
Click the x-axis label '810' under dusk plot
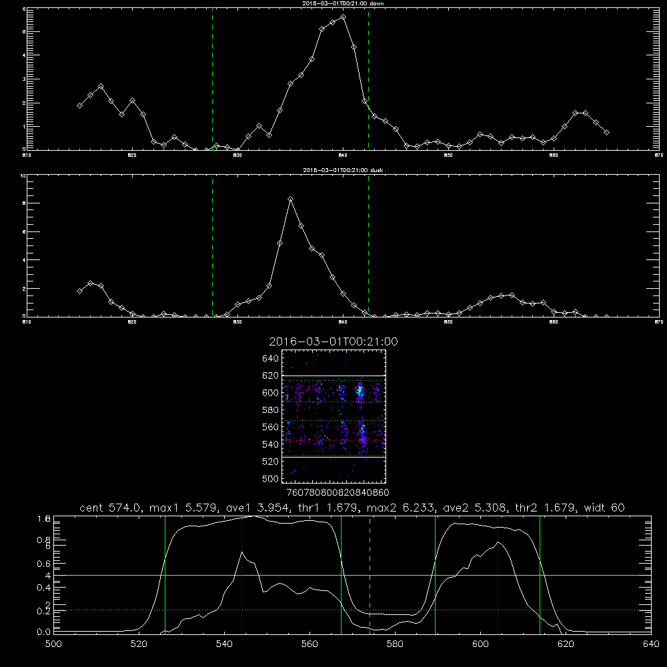tap(27, 322)
